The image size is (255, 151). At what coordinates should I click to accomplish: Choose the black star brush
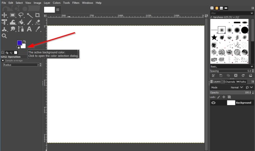tap(214, 37)
